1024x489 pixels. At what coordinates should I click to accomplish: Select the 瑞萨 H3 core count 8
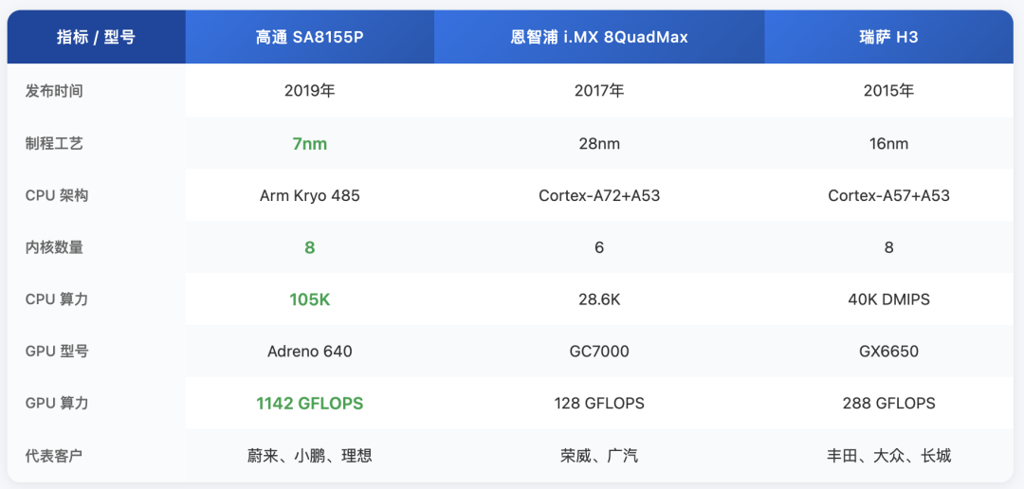click(x=888, y=247)
